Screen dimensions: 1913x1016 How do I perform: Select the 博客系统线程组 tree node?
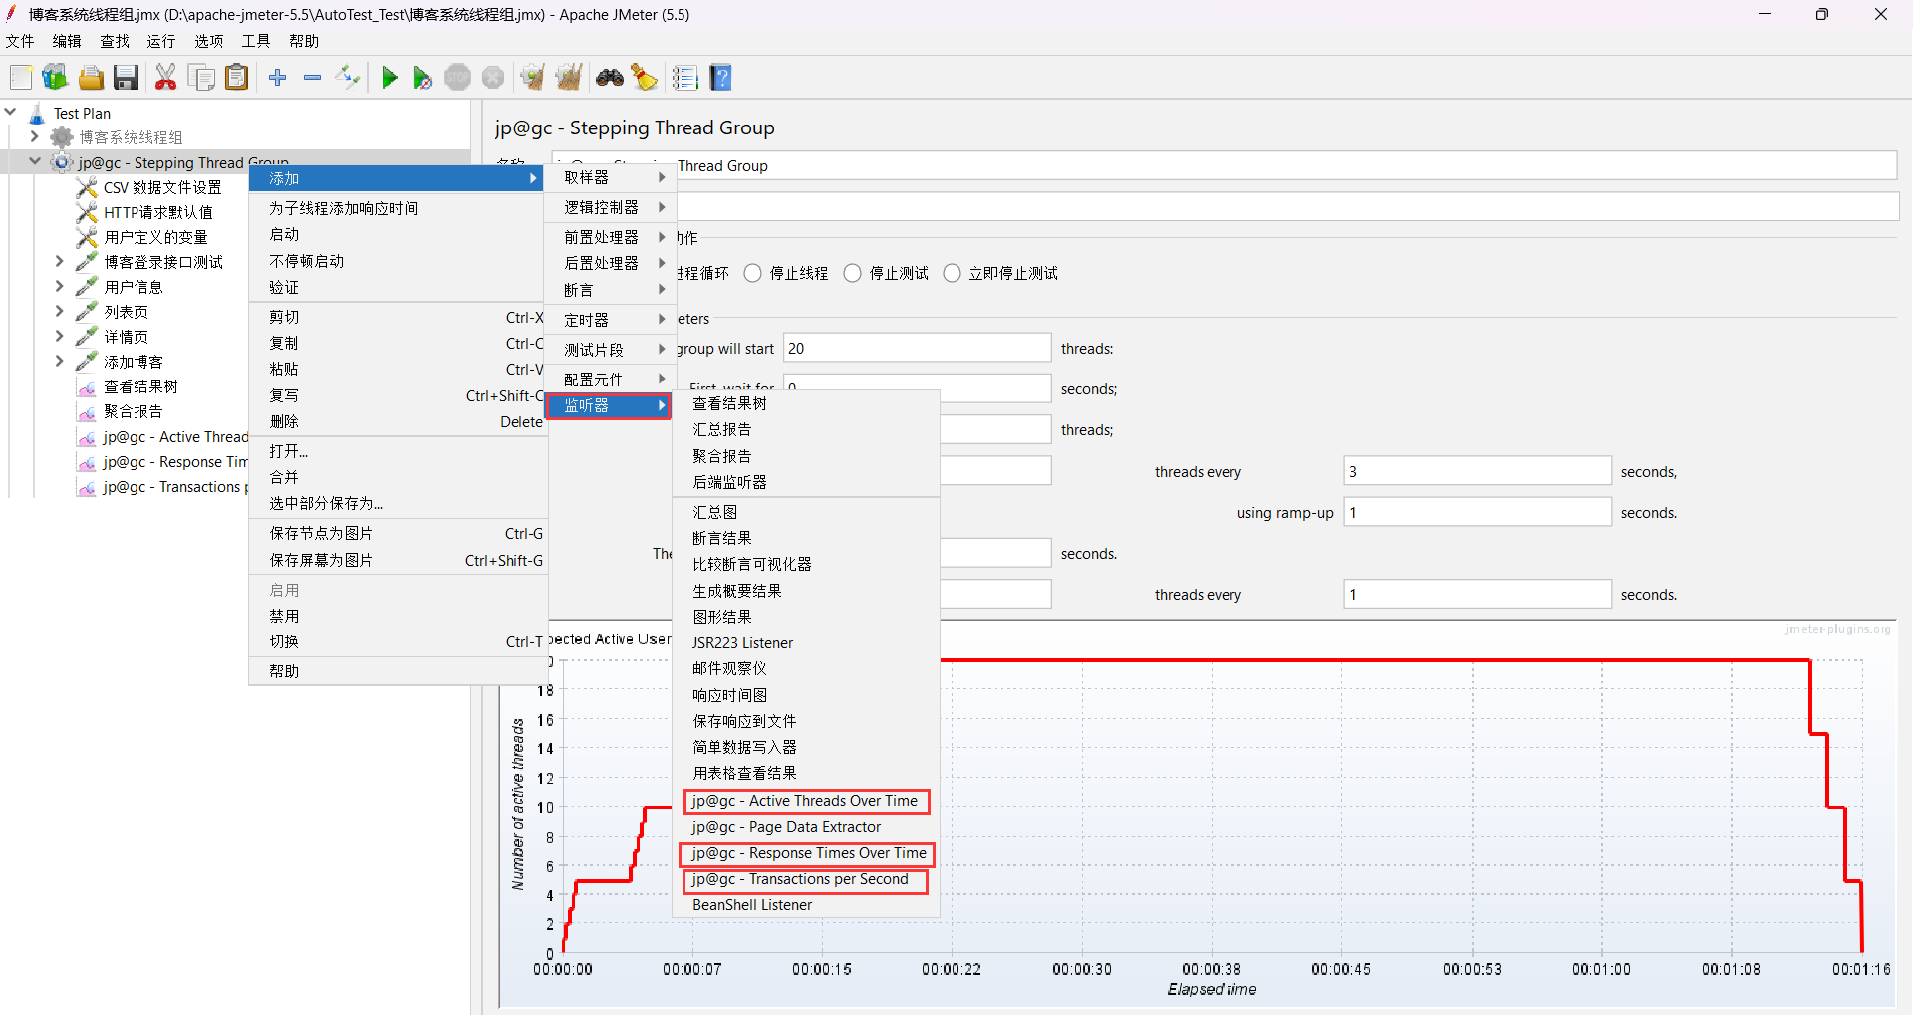[131, 137]
